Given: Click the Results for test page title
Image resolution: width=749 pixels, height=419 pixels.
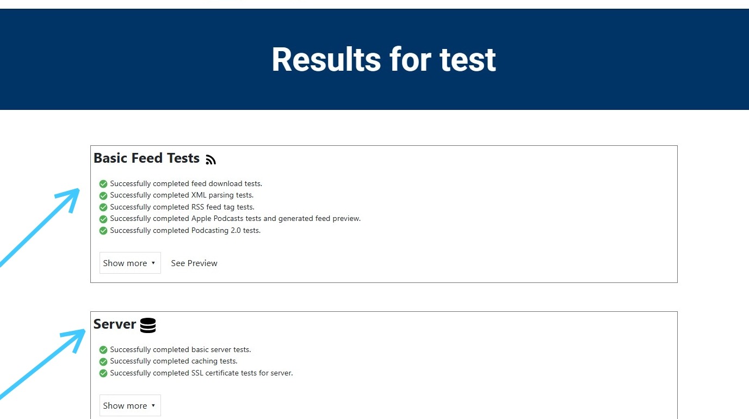Looking at the screenshot, I should click(x=383, y=59).
